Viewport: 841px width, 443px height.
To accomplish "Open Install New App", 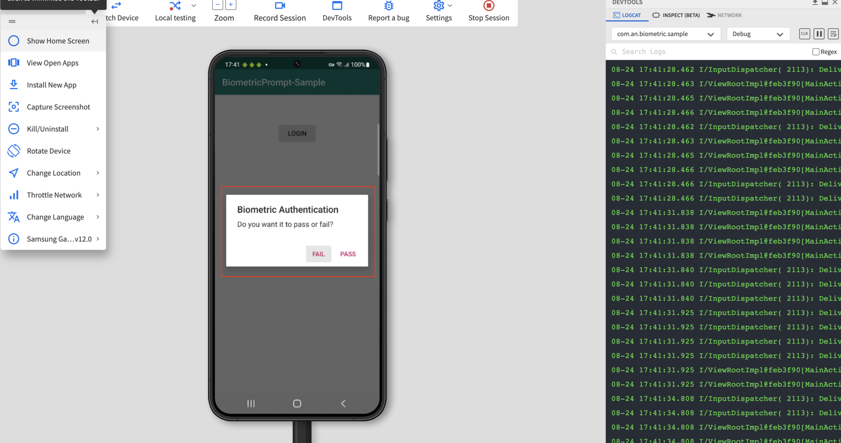I will click(x=52, y=85).
